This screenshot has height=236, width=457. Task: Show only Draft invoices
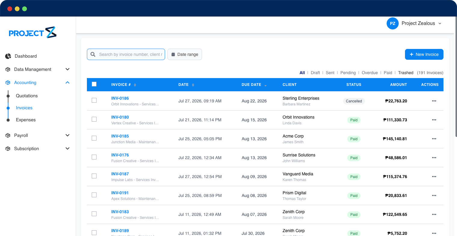point(315,73)
